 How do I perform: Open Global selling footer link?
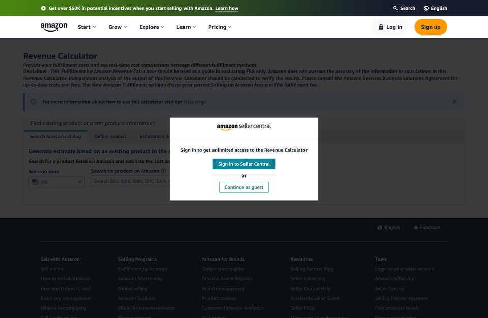tap(133, 289)
